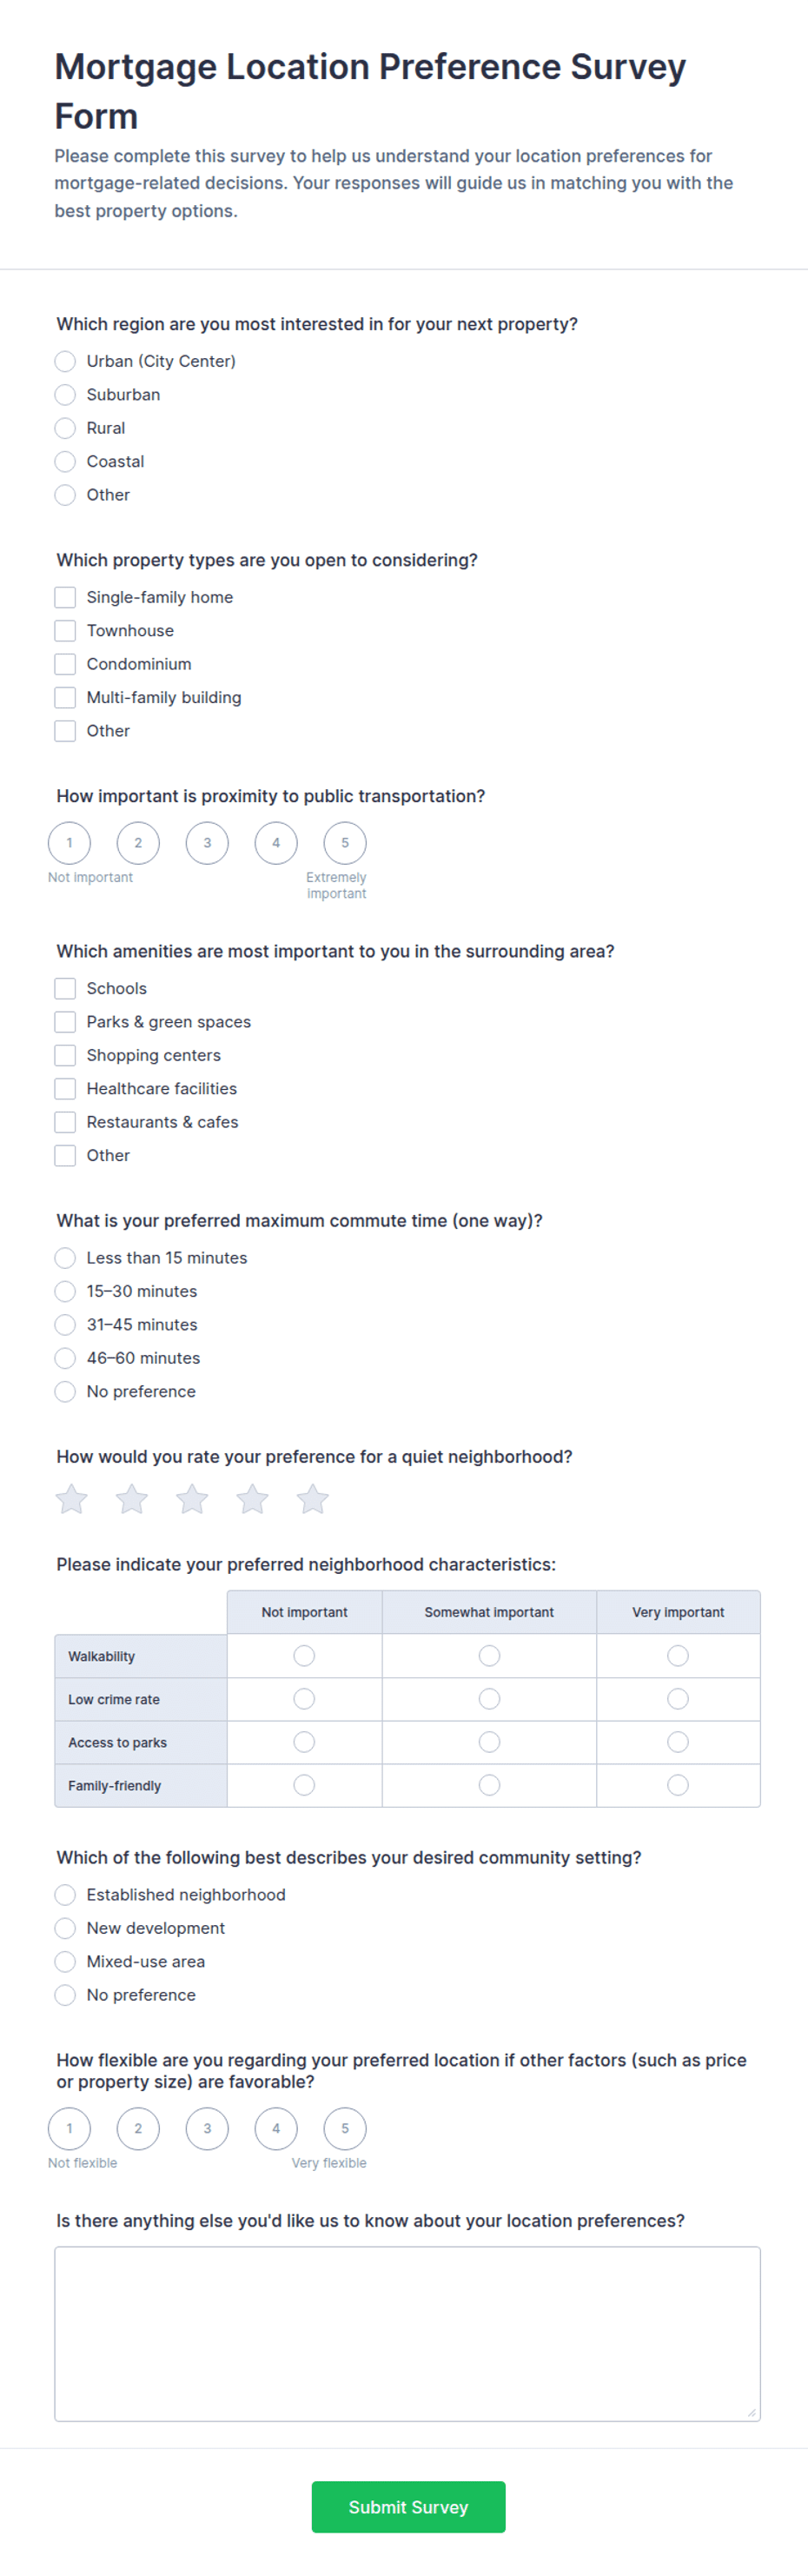Select flexibility level 3
The height and width of the screenshot is (2576, 808).
pyautogui.click(x=207, y=2128)
